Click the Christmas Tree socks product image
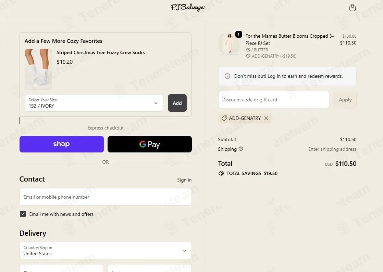This screenshot has height=272, width=383. (x=38, y=69)
